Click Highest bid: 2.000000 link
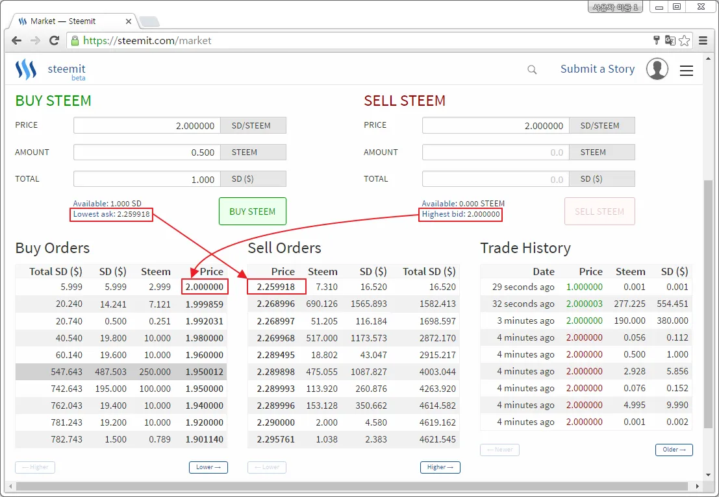The image size is (719, 497). coord(461,214)
